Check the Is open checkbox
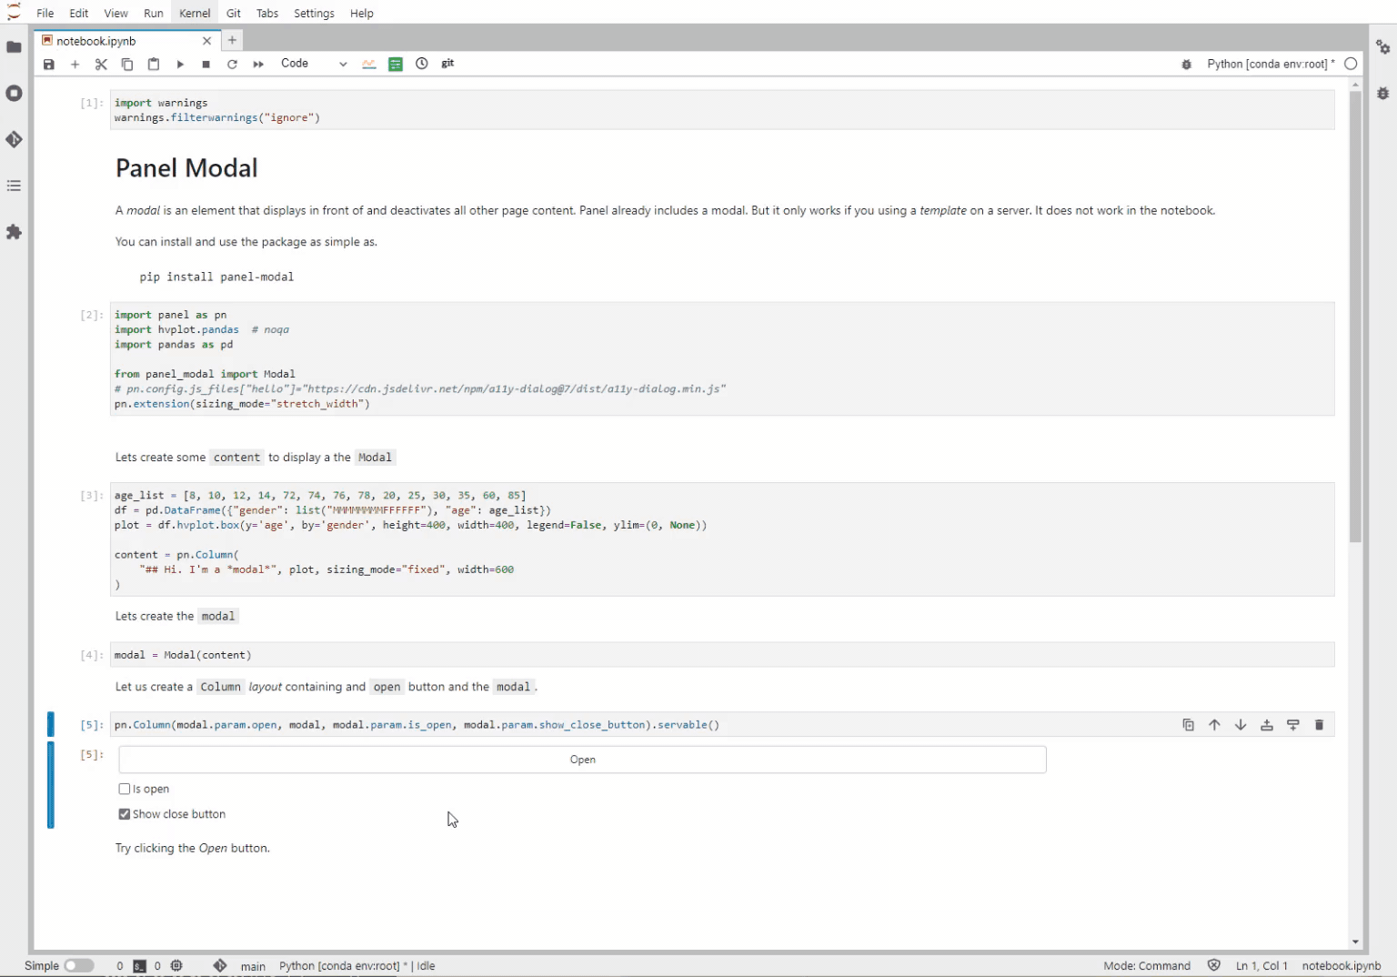This screenshot has width=1397, height=977. coord(125,789)
